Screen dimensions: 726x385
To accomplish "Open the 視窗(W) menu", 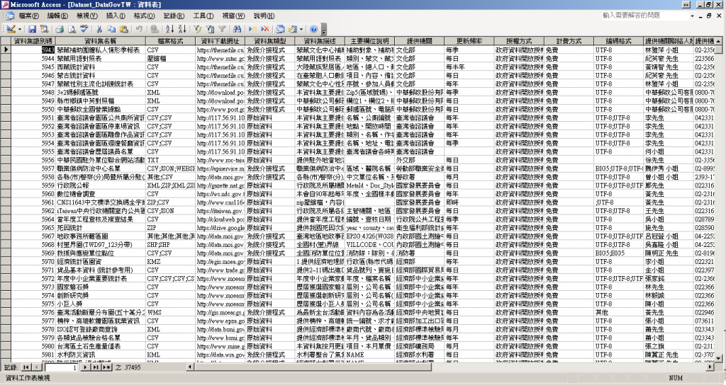I will click(x=233, y=16).
